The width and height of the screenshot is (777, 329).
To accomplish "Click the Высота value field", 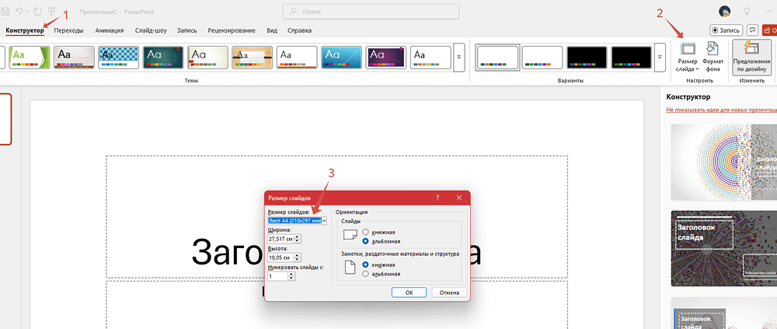I will (x=280, y=257).
